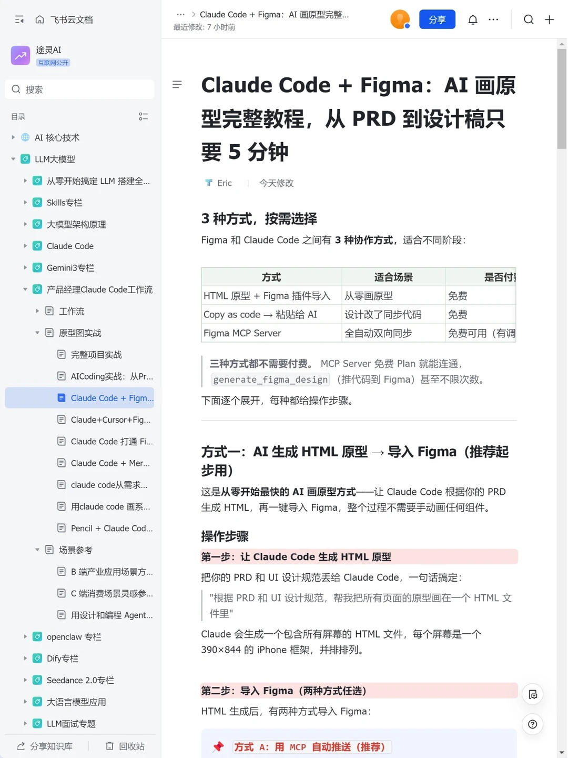Expand the LLM面试专题 node

coord(25,723)
